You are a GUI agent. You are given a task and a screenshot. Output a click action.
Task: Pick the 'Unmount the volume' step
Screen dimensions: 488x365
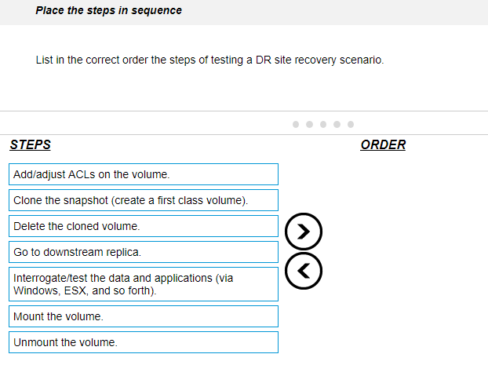click(144, 342)
